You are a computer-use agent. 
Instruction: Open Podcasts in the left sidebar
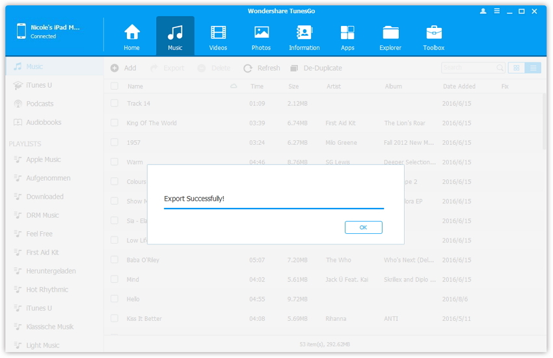pyautogui.click(x=40, y=104)
